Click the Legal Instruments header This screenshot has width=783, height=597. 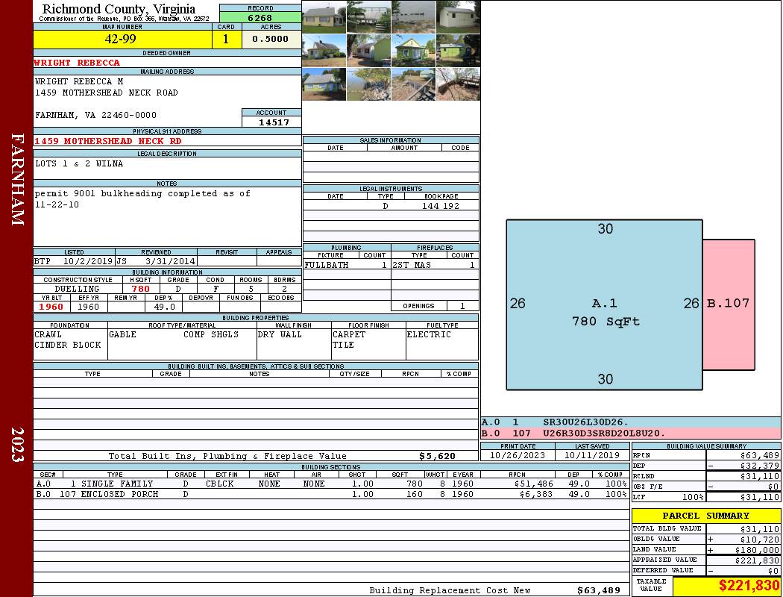pyautogui.click(x=391, y=189)
